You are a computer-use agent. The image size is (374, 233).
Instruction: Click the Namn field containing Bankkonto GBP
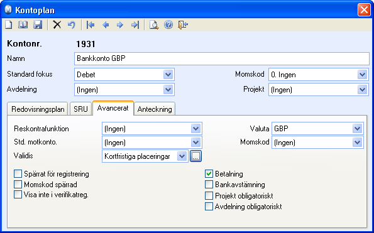point(222,58)
